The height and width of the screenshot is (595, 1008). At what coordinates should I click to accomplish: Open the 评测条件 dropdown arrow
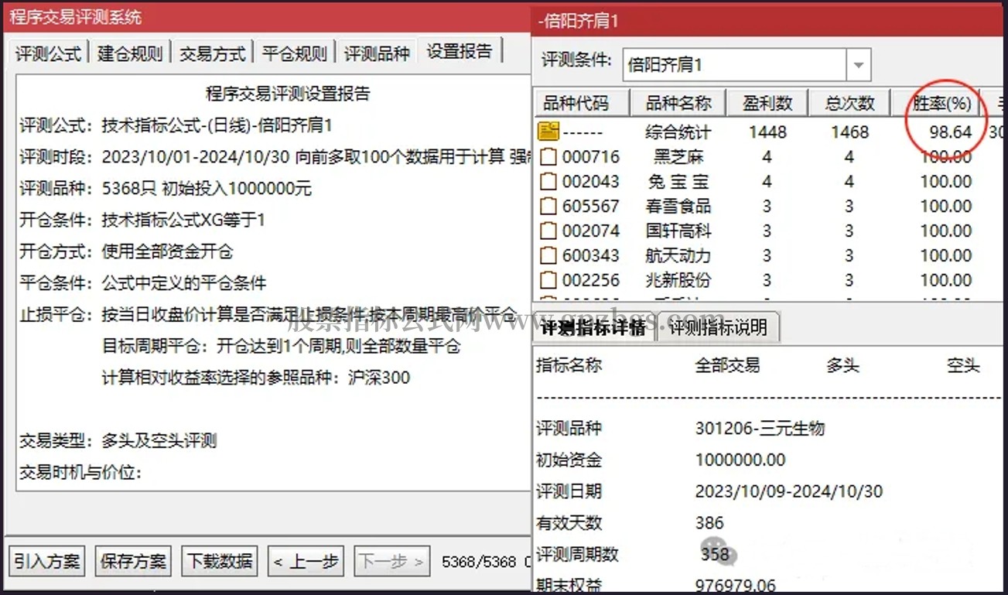(858, 65)
